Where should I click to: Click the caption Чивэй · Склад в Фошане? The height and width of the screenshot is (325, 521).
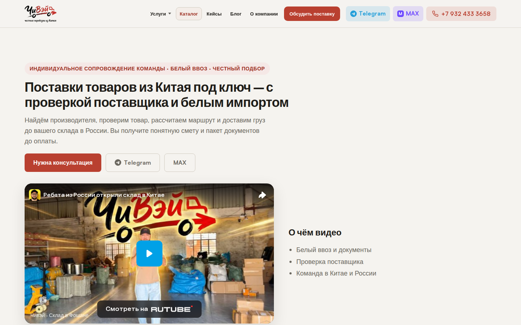tap(59, 315)
